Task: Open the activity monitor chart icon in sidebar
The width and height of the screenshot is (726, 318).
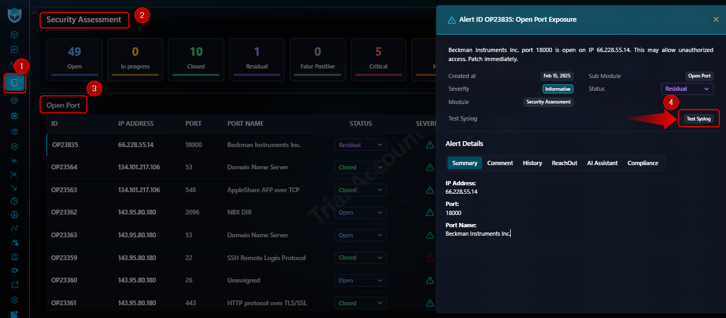Action: (x=14, y=49)
